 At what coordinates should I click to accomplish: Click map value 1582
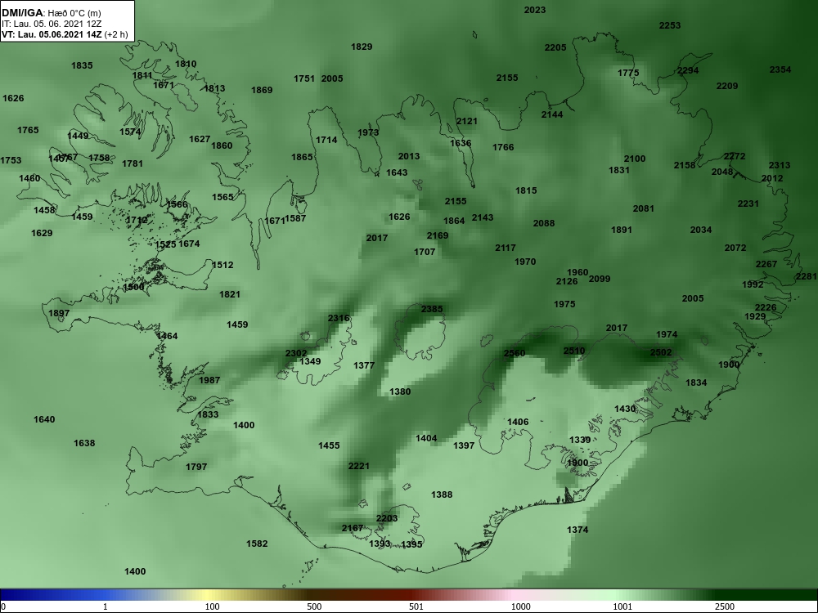click(257, 544)
